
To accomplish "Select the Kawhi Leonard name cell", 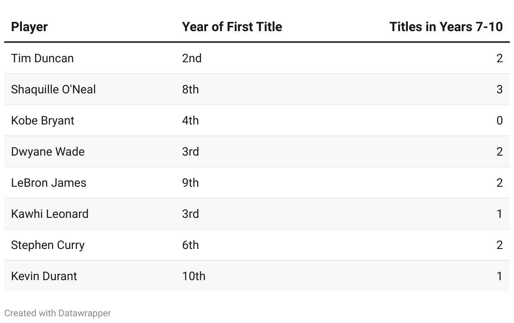I will 50,214.
